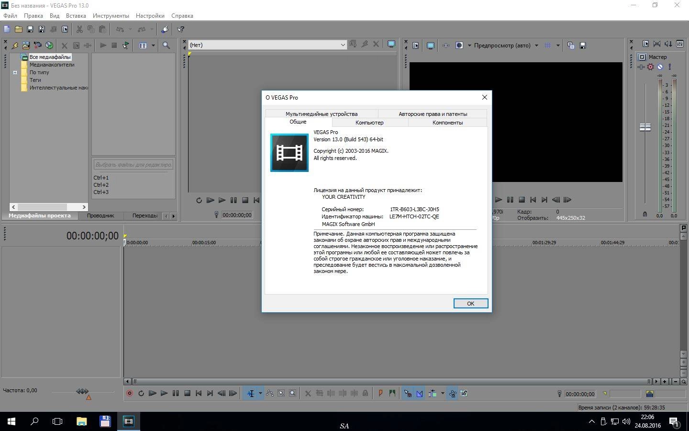Open project video properties icon in preview
Viewport: 689px width, 431px height.
tap(415, 45)
